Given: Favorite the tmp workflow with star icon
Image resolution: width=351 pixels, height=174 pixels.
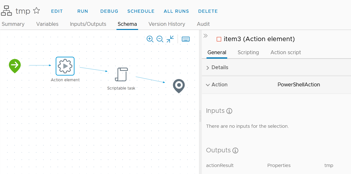Looking at the screenshot, I should [37, 11].
